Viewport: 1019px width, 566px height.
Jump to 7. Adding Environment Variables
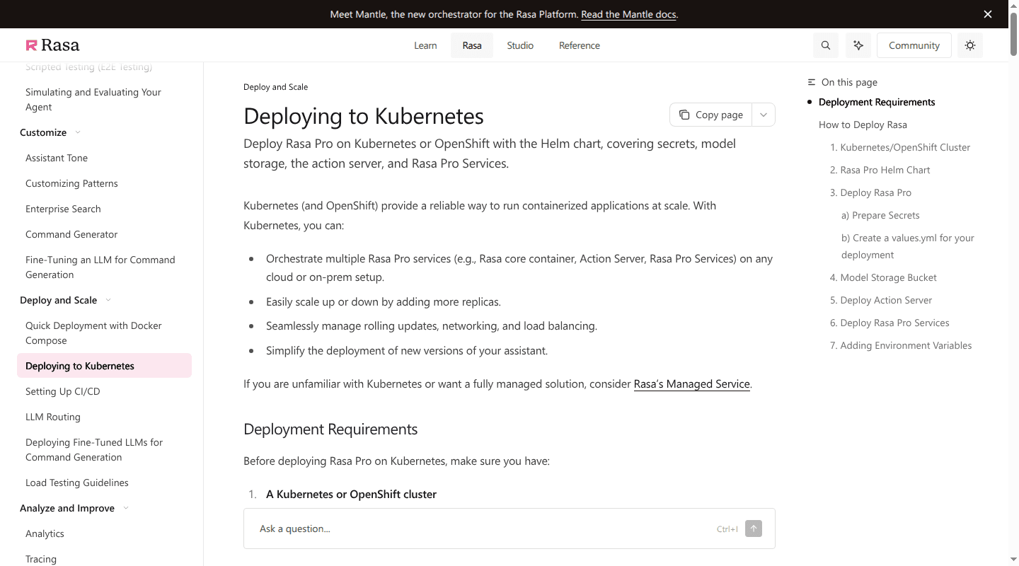[x=901, y=345]
